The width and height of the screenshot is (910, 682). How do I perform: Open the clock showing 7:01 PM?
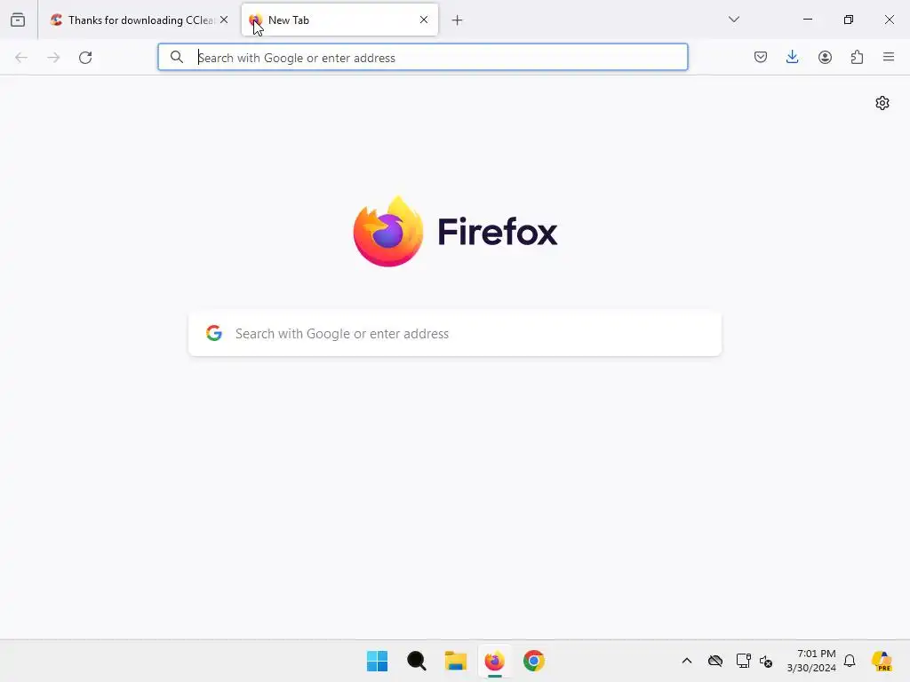pyautogui.click(x=811, y=661)
